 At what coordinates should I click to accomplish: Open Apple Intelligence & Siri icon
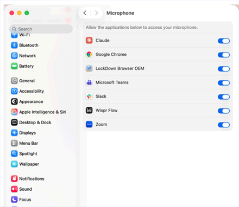coord(14,112)
